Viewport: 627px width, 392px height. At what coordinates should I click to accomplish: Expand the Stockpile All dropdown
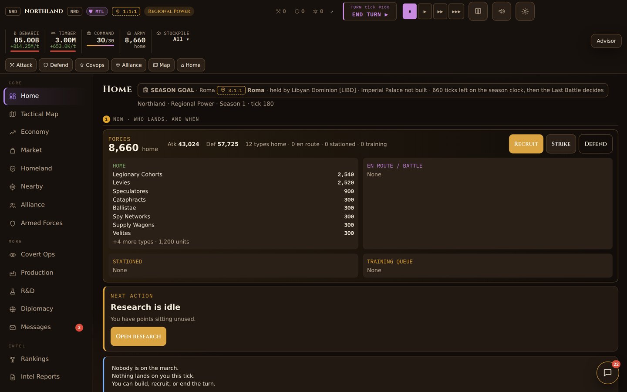coord(181,39)
